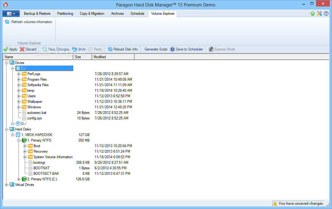The height and width of the screenshot is (209, 332).
Task: Collapse the C:/ drive node
Action: [x=13, y=68]
